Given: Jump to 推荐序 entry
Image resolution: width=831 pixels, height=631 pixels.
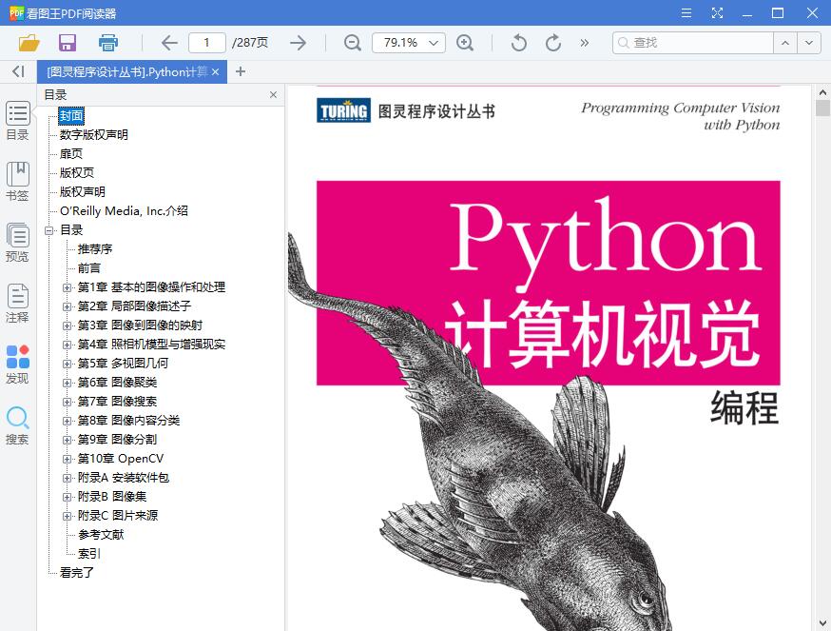Looking at the screenshot, I should pos(95,249).
